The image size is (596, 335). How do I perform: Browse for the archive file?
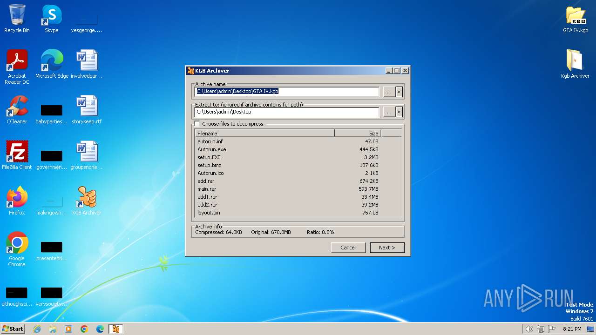[389, 92]
